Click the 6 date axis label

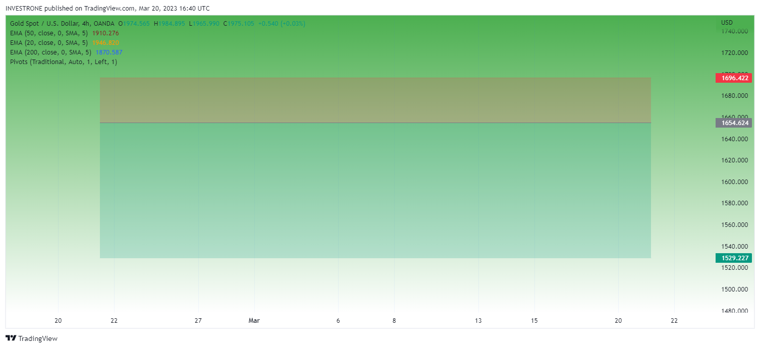[338, 320]
